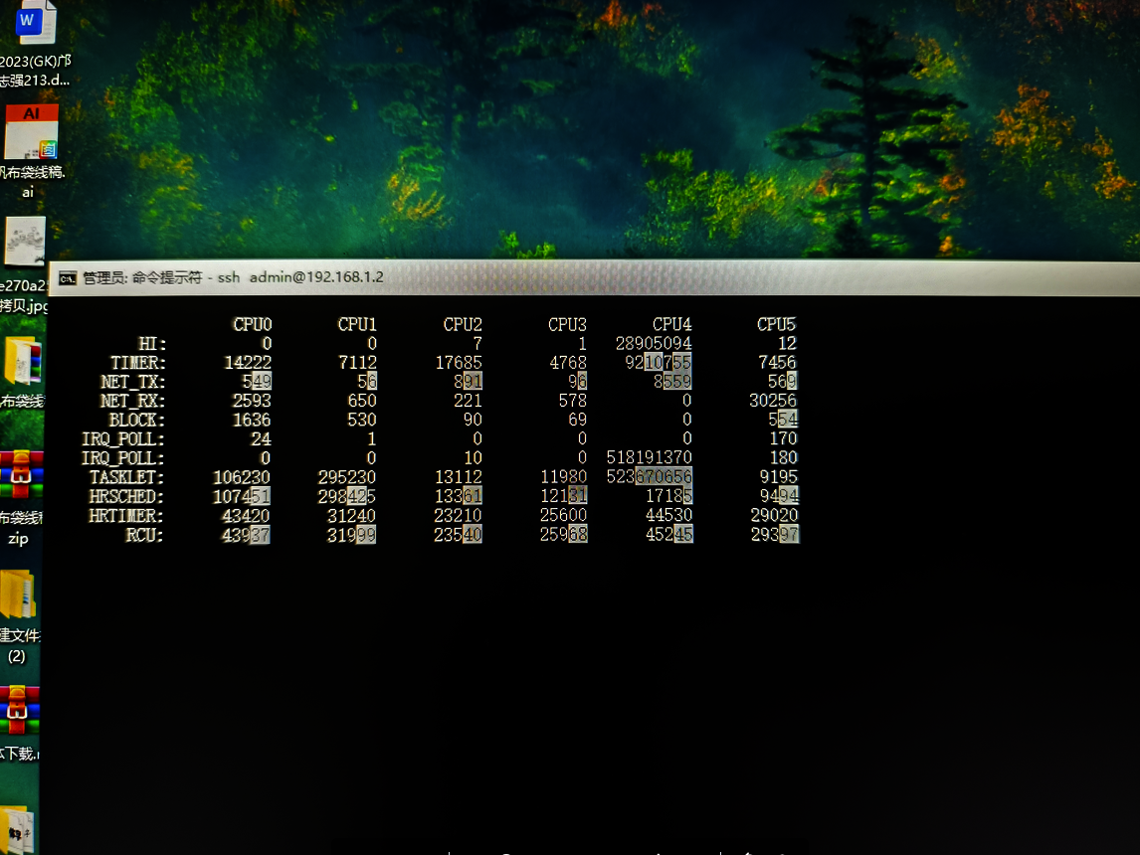
Task: Click the TIMER value 7456
Action: point(777,362)
